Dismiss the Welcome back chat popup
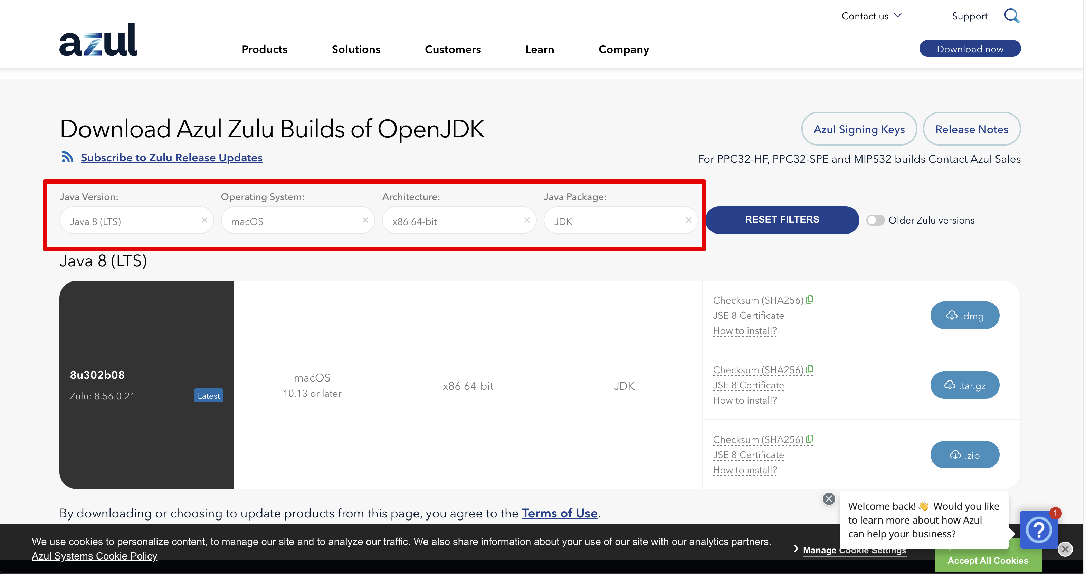1086x574 pixels. click(x=828, y=498)
